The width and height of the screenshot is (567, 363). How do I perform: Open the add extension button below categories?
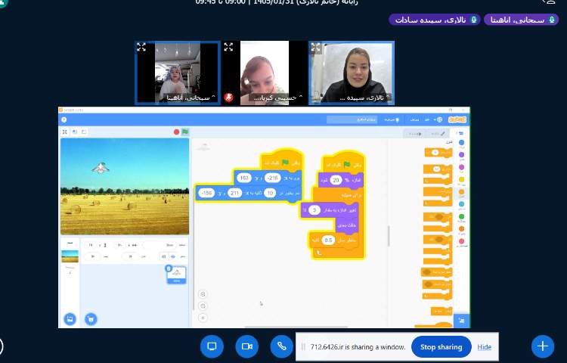(x=461, y=321)
